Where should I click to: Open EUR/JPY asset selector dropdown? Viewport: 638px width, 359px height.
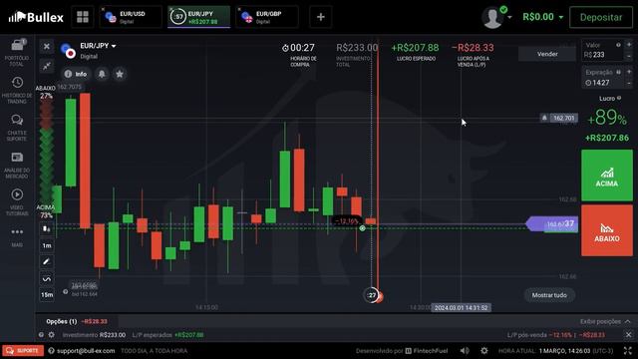[98, 46]
